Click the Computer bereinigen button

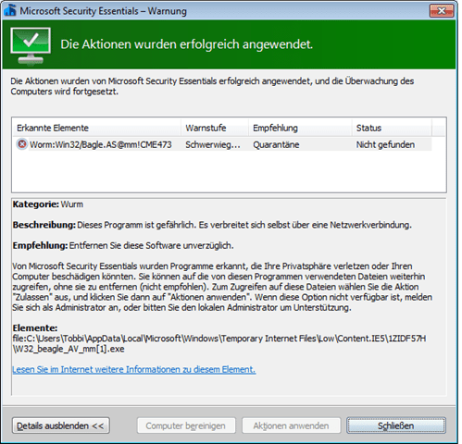click(x=186, y=425)
